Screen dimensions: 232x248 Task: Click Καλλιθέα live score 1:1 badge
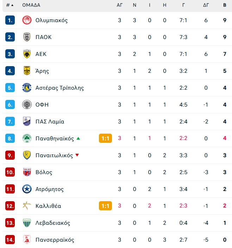pyautogui.click(x=105, y=206)
